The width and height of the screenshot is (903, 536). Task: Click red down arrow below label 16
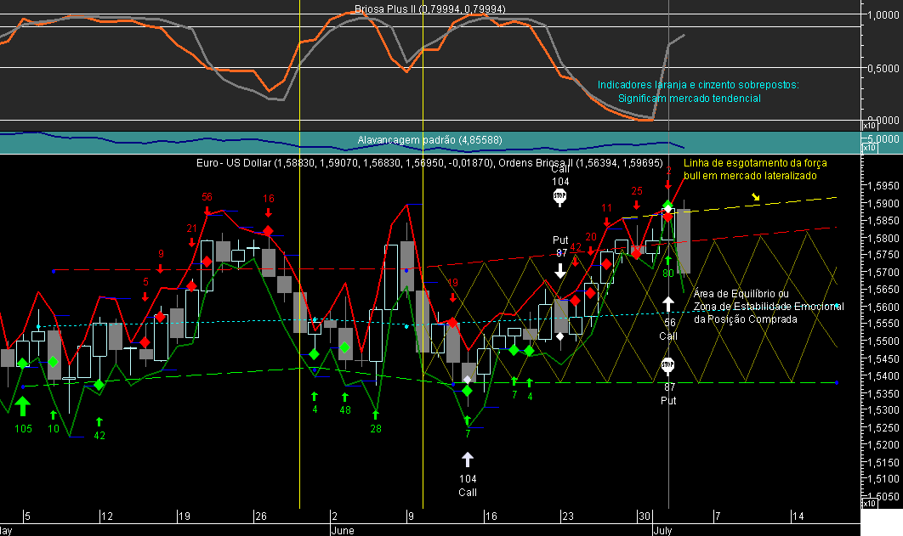click(269, 212)
